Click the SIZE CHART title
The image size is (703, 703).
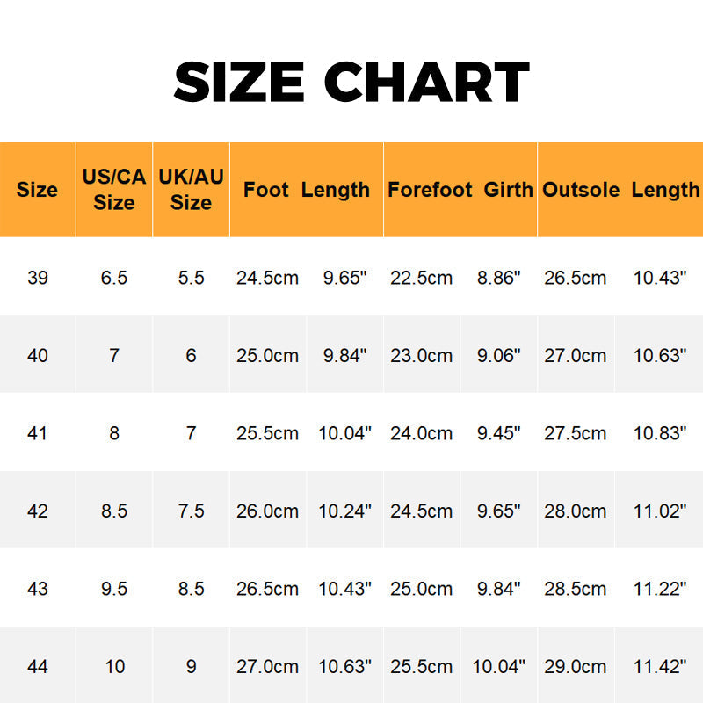(351, 82)
